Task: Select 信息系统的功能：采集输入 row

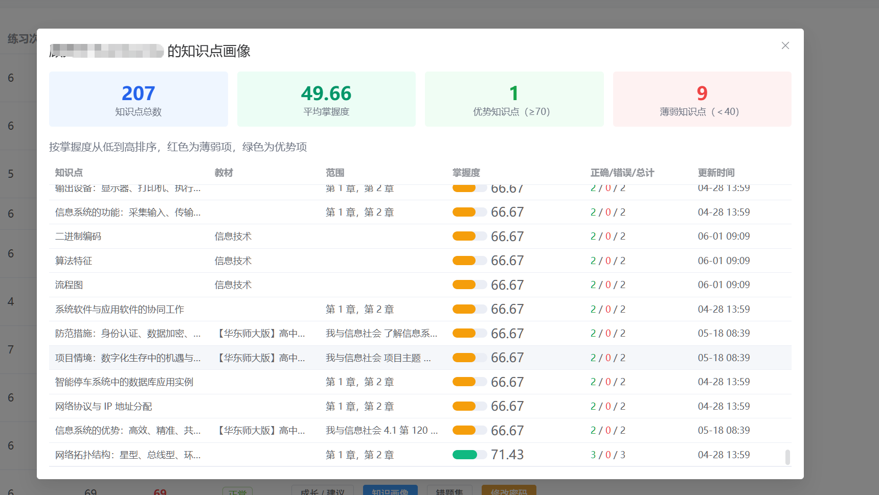Action: tap(420, 212)
